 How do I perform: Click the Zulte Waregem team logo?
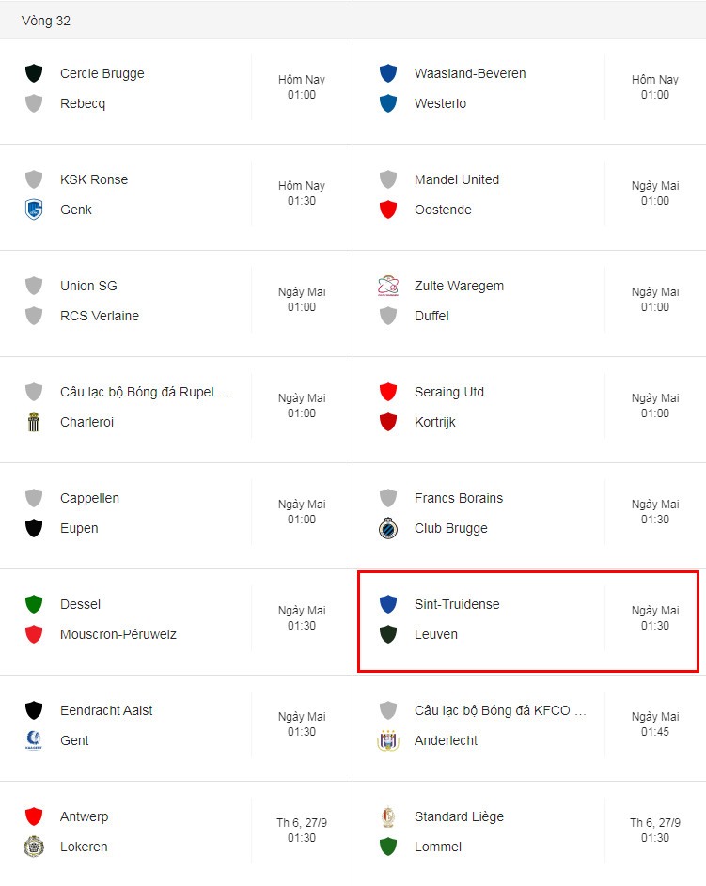(x=388, y=286)
